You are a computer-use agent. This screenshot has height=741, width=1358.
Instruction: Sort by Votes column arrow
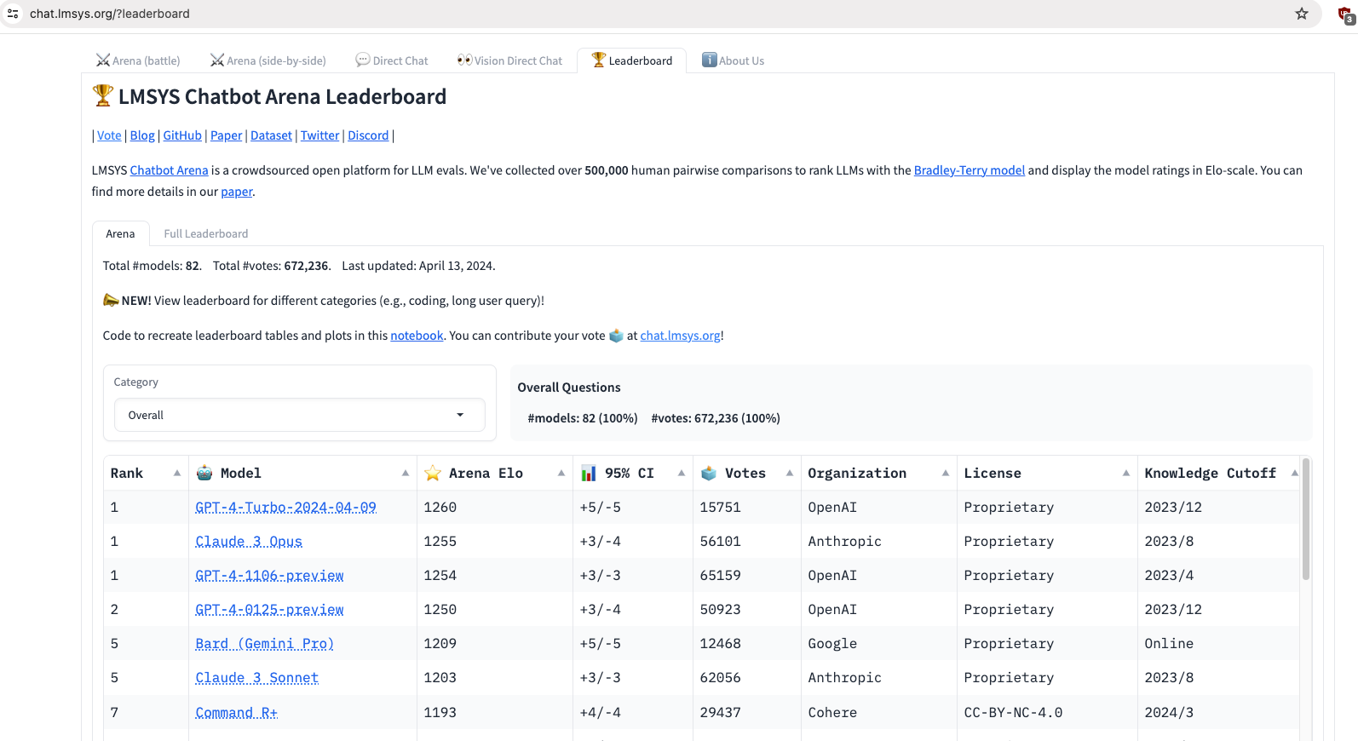(790, 474)
